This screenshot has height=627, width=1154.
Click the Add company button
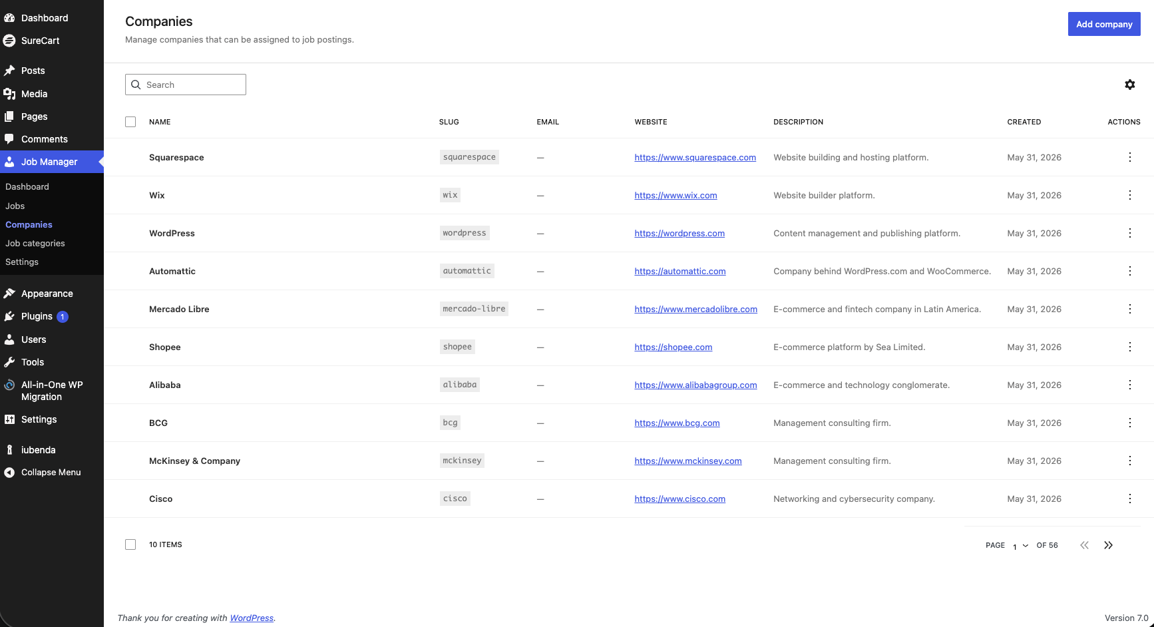pyautogui.click(x=1104, y=24)
